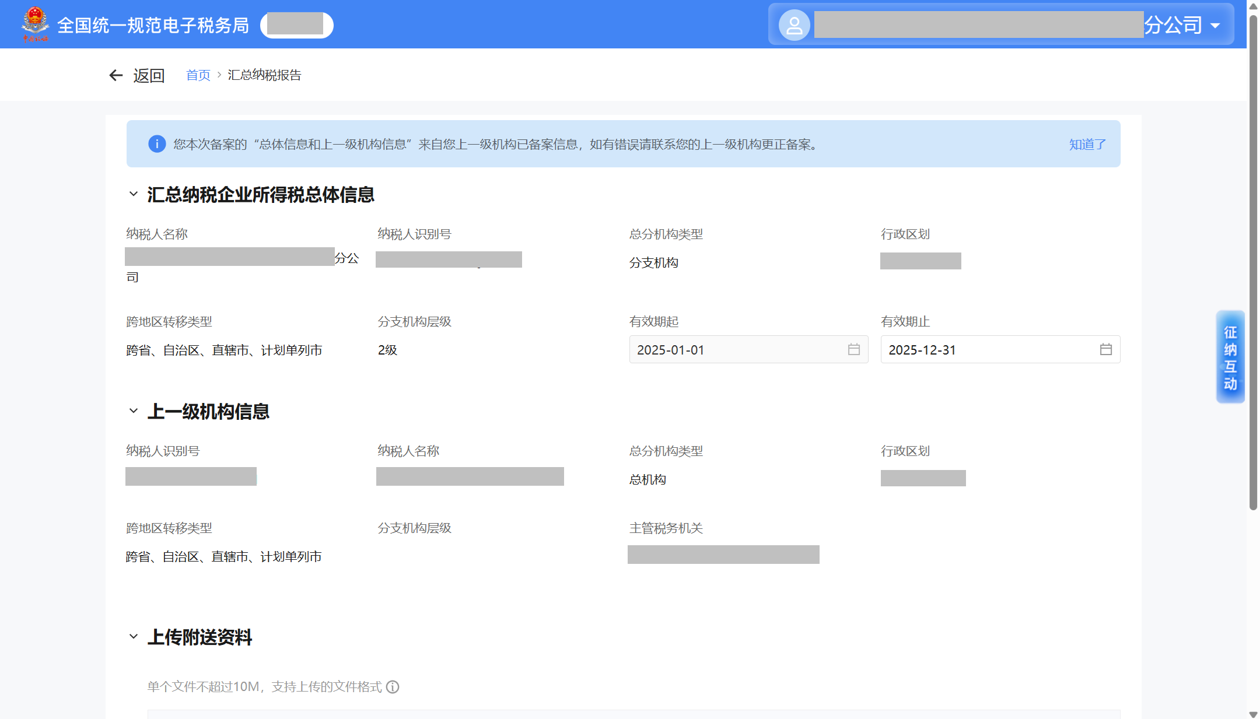This screenshot has height=719, width=1260.
Task: Click the scrollbar down arrow
Action: coord(1253,714)
